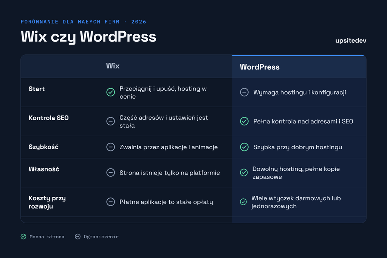Click the text 'Strona istnieje tylko na platformie'
The image size is (387, 258).
click(170, 173)
